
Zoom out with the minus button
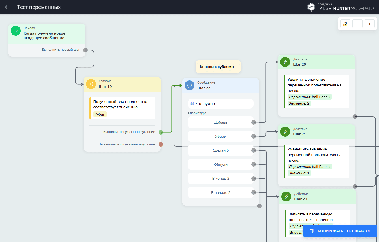[x=357, y=24]
